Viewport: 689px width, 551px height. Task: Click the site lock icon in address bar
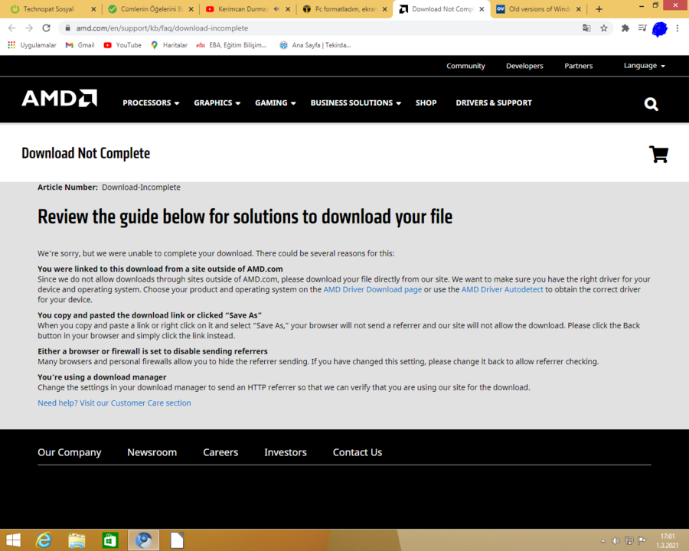pyautogui.click(x=67, y=28)
